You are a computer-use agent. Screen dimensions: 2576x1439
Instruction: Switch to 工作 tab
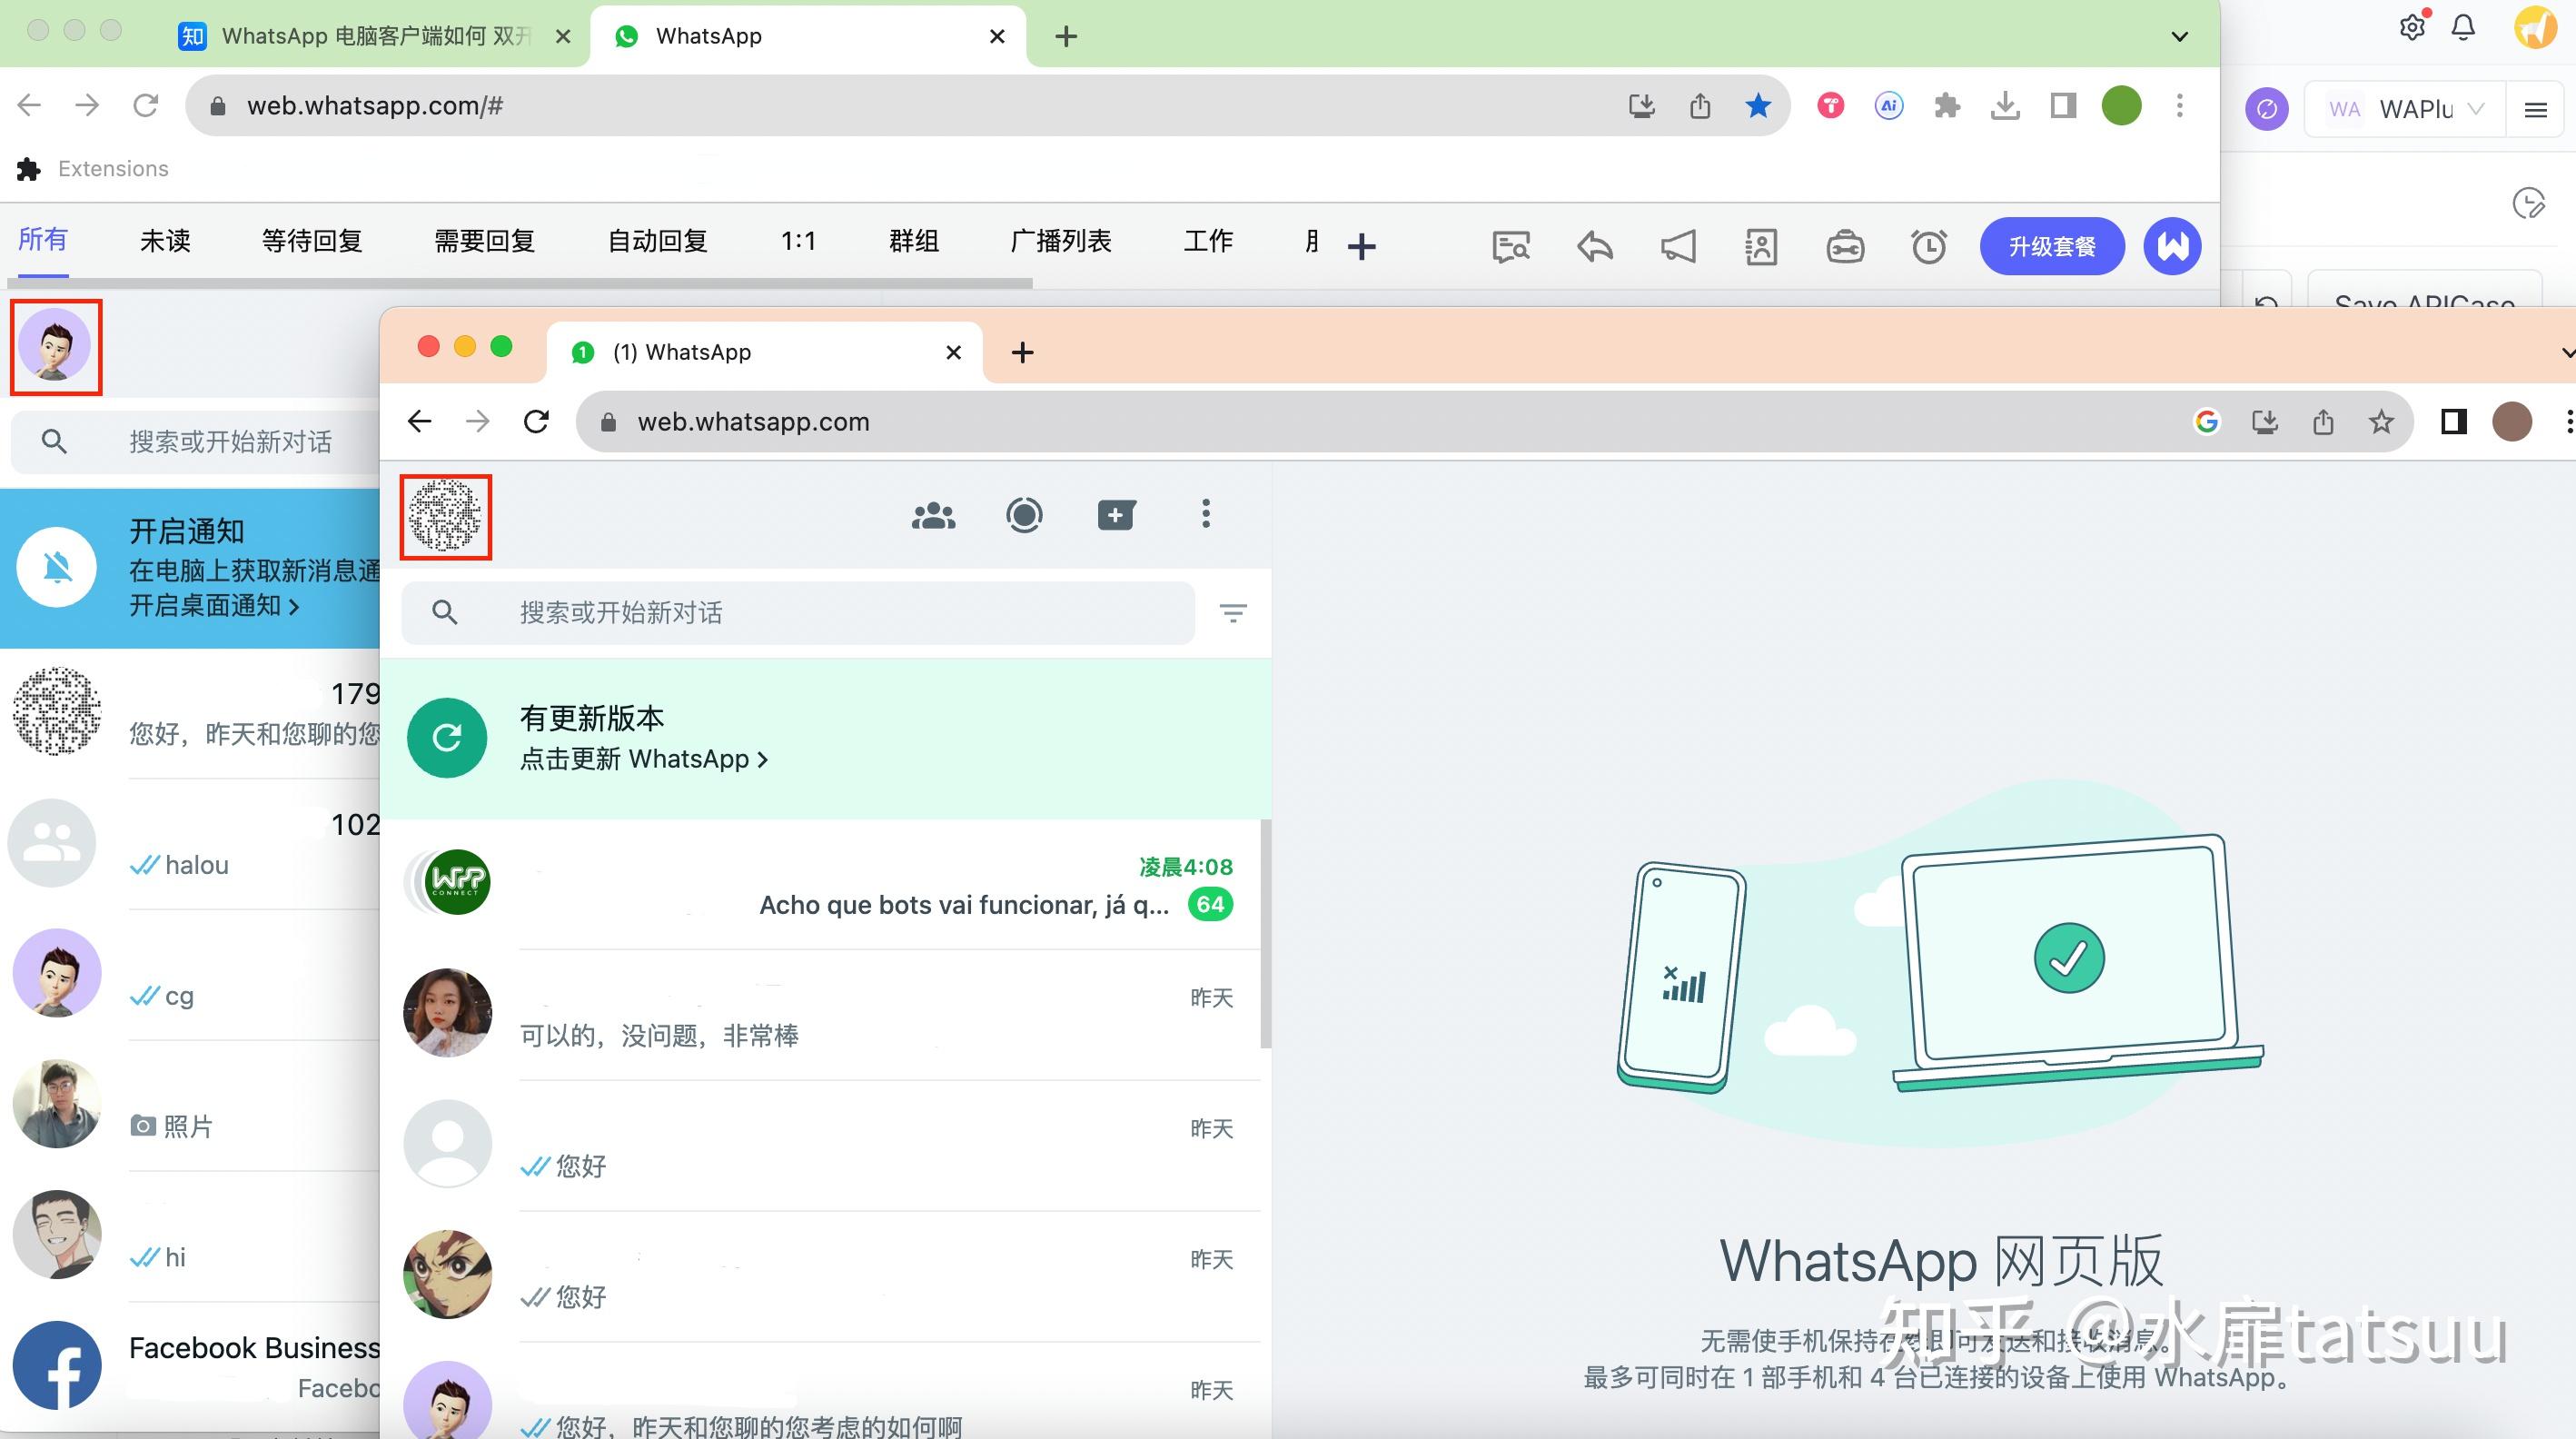(1208, 241)
